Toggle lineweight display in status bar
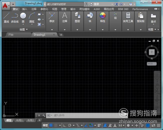This screenshot has width=163, height=130. click(99, 125)
